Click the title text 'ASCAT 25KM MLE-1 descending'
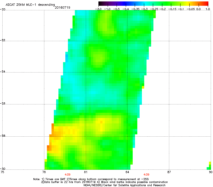This screenshot has height=187, width=213. pyautogui.click(x=30, y=5)
